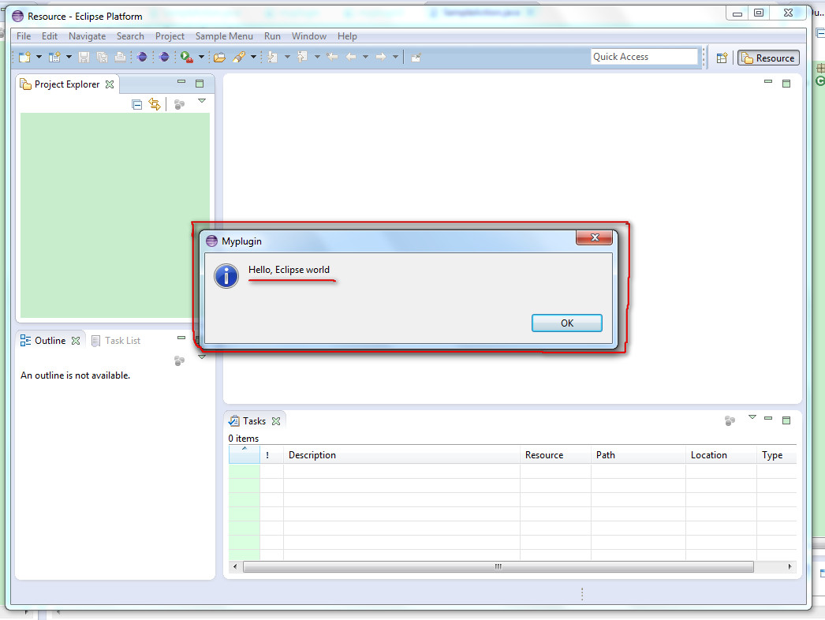Open the Sample Menu menu

point(224,35)
